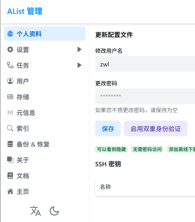Open the 用户 menu item
Image resolution: width=195 pixels, height=222 pixels.
(45, 81)
